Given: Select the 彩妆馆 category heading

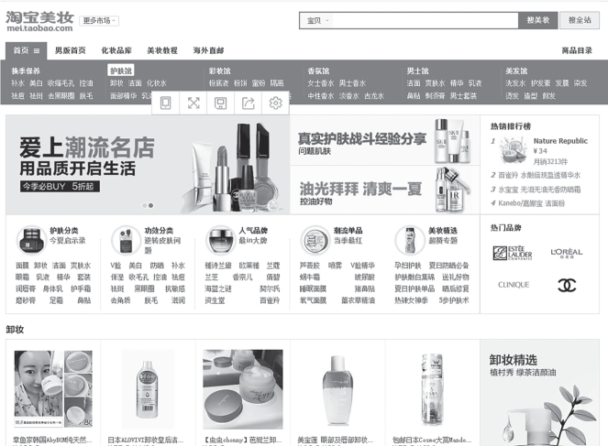Looking at the screenshot, I should (x=219, y=71).
